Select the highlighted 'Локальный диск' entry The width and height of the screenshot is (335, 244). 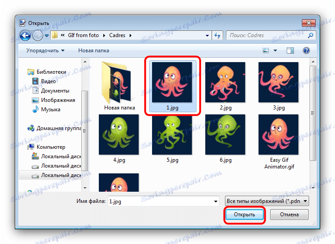[51, 175]
